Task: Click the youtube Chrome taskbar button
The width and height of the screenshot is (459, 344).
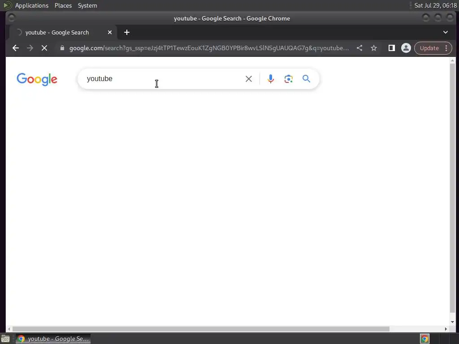Action: (x=53, y=339)
